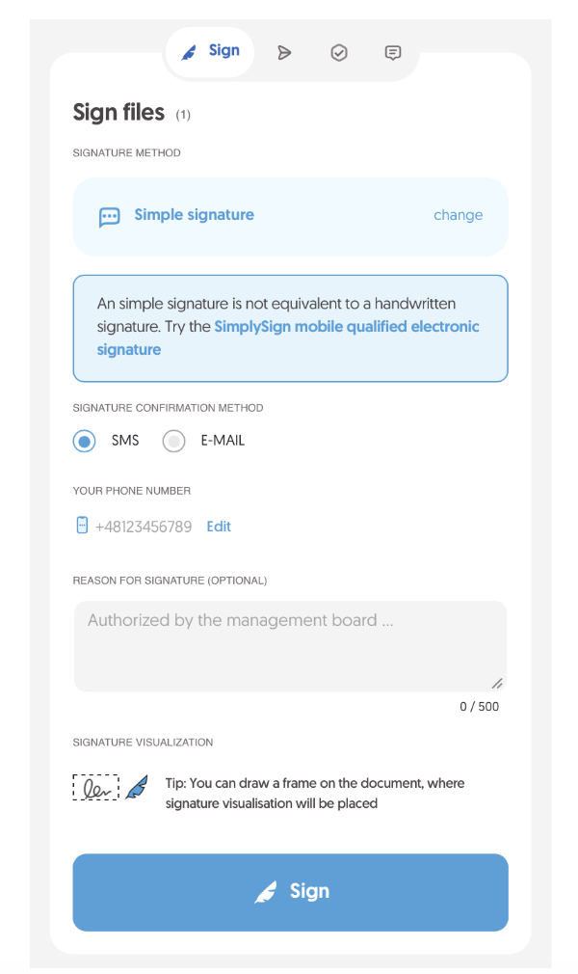
Task: Click the Sign files heading
Action: [x=118, y=113]
